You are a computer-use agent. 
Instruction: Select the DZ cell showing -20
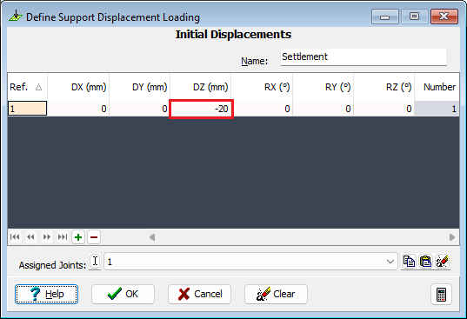point(201,109)
